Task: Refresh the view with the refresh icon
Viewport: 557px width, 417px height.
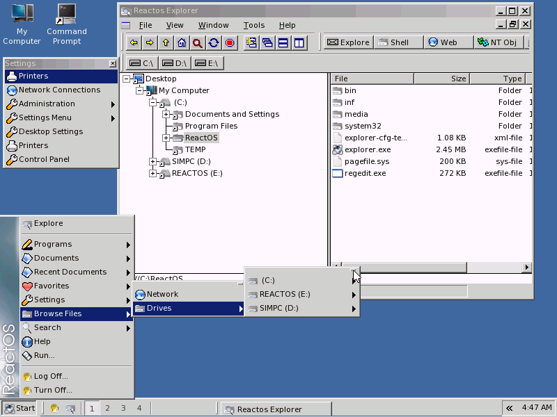Action: click(213, 42)
